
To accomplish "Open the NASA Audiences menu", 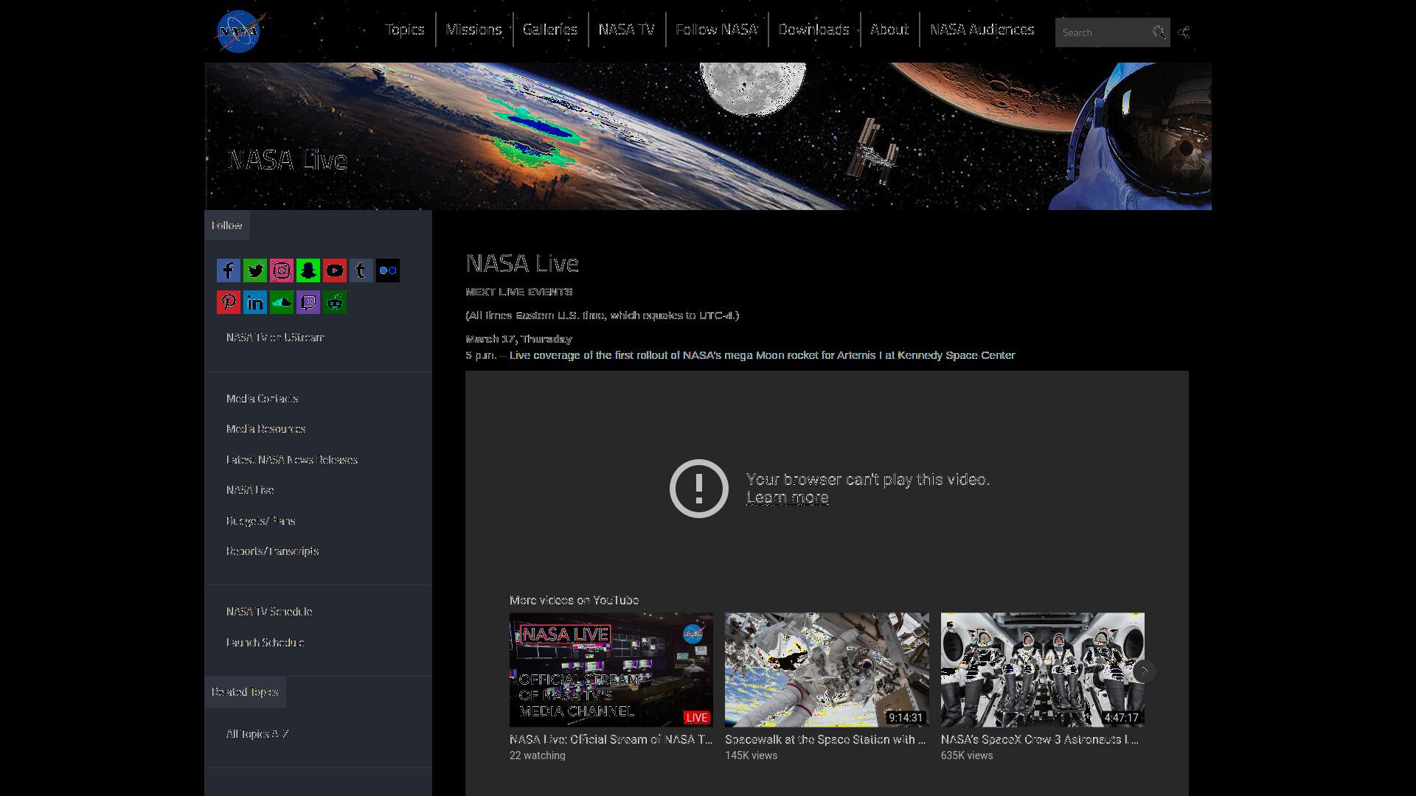I will coord(982,29).
